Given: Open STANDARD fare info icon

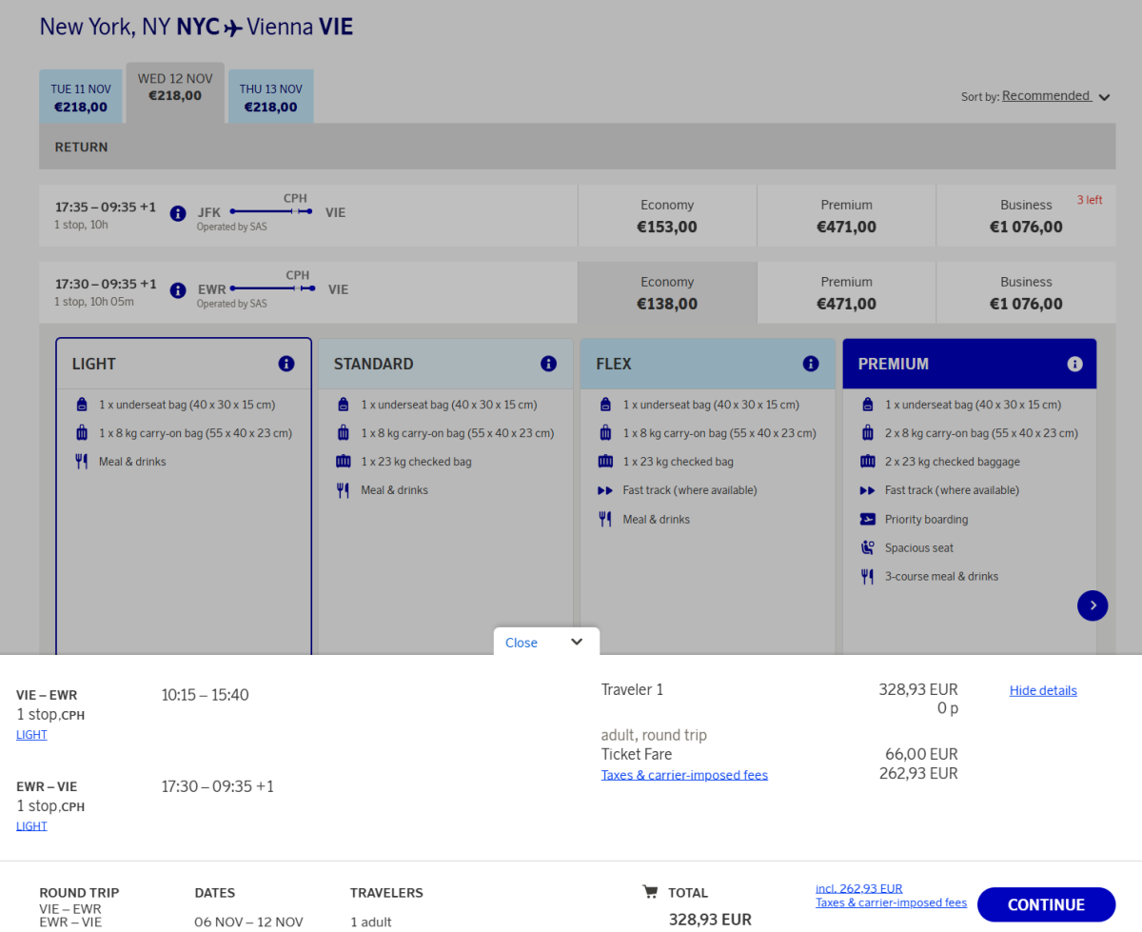Looking at the screenshot, I should click(548, 364).
